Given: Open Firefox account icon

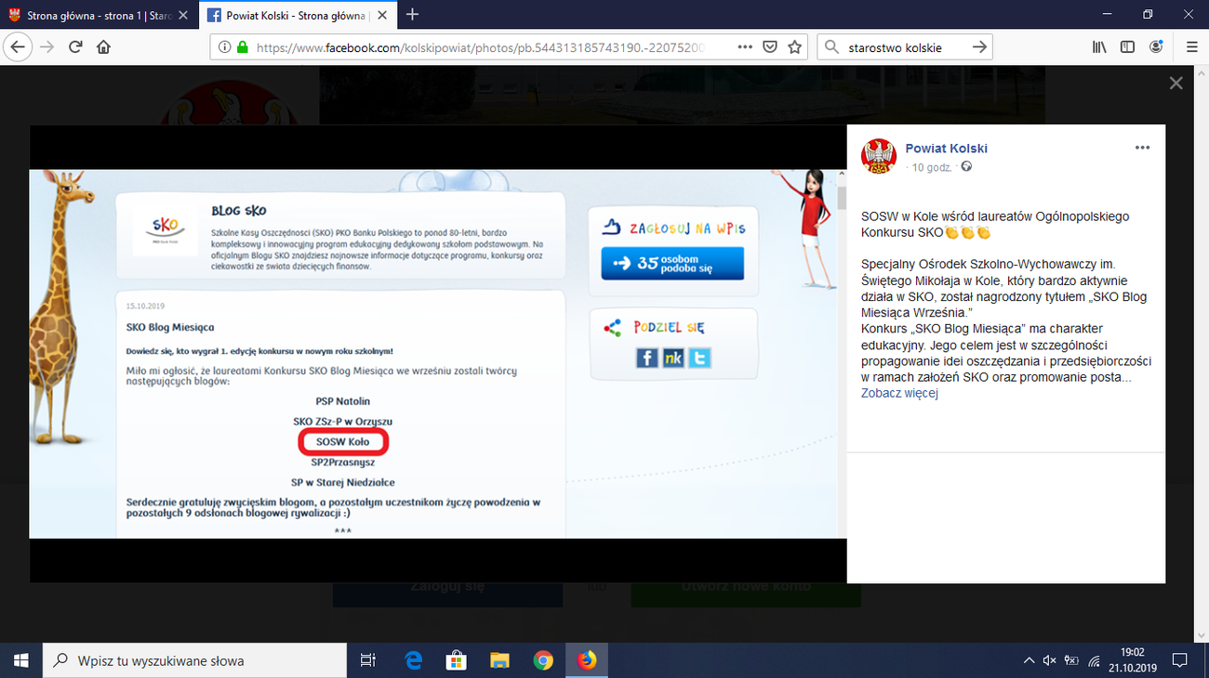Looking at the screenshot, I should 1156,46.
